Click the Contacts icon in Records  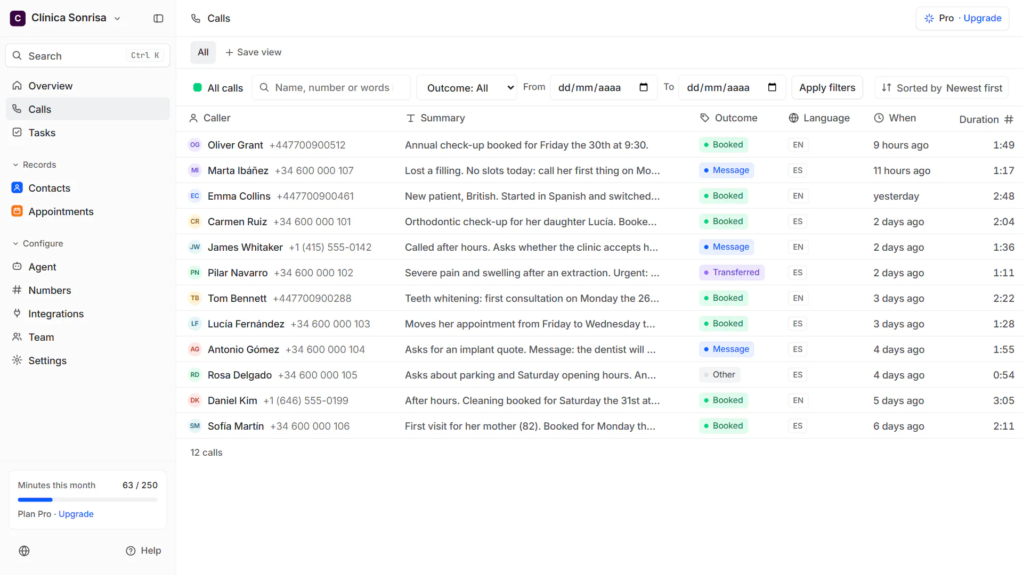(x=17, y=188)
